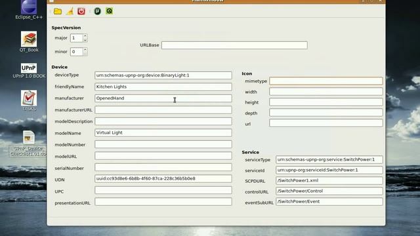Click the green square Q toolbar icon
420x236 pixels.
point(110,11)
